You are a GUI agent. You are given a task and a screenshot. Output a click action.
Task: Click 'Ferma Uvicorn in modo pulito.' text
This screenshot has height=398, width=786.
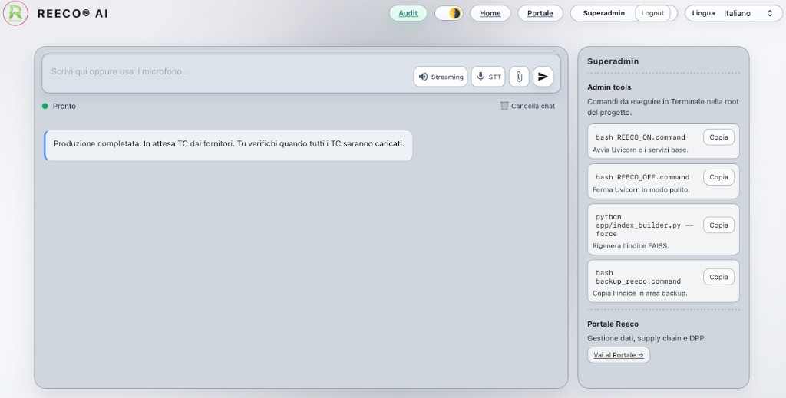(x=641, y=189)
